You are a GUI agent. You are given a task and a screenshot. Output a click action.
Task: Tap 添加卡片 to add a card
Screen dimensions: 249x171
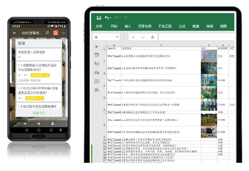(x=39, y=113)
